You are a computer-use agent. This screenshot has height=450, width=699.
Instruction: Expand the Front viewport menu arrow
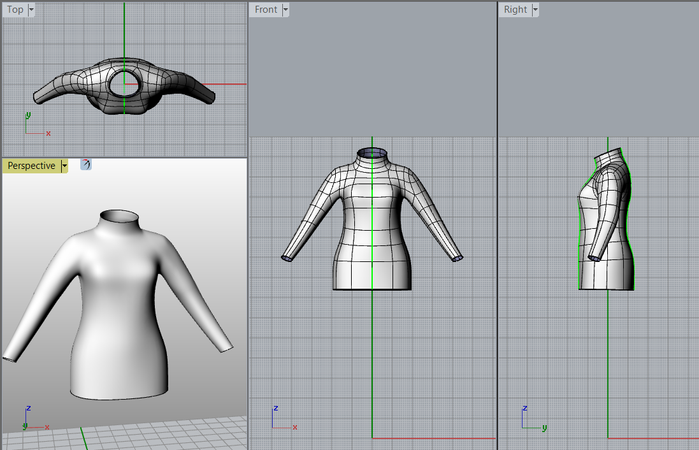(285, 10)
